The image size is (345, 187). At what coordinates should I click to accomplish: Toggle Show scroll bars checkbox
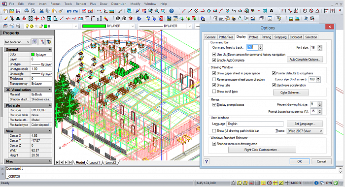pyautogui.click(x=214, y=91)
